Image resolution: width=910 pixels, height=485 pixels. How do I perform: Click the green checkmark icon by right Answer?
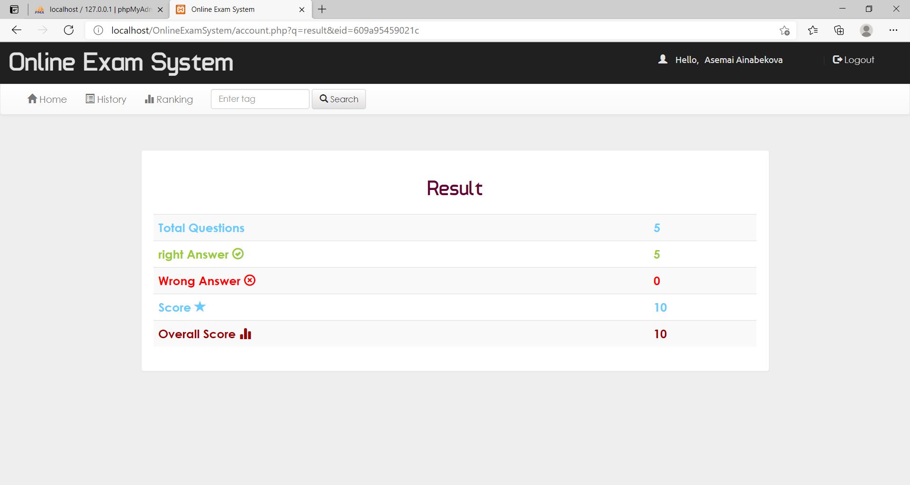coord(238,254)
